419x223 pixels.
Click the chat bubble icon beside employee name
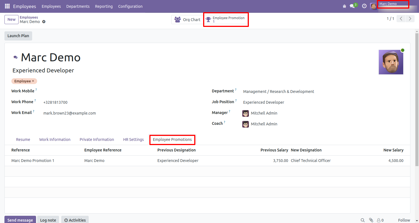click(16, 57)
